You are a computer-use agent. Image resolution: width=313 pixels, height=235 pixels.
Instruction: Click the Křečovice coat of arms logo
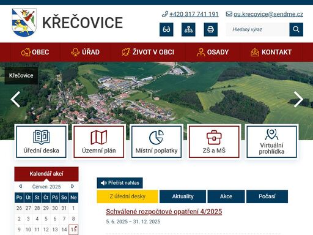[x=24, y=23]
